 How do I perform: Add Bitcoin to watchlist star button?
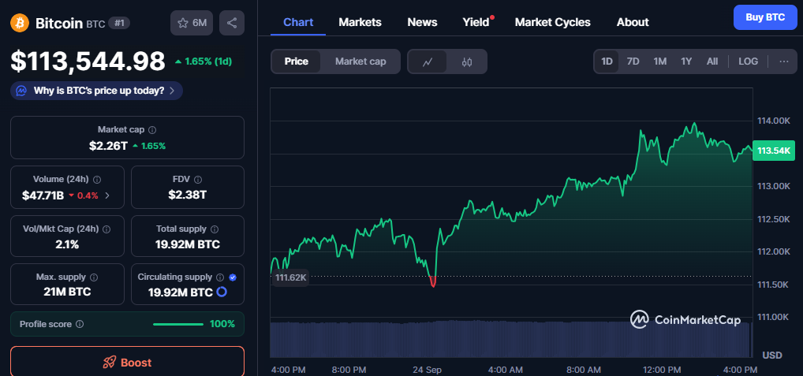click(x=192, y=23)
